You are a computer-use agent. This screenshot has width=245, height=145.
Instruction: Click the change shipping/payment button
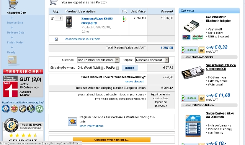tap(129, 68)
